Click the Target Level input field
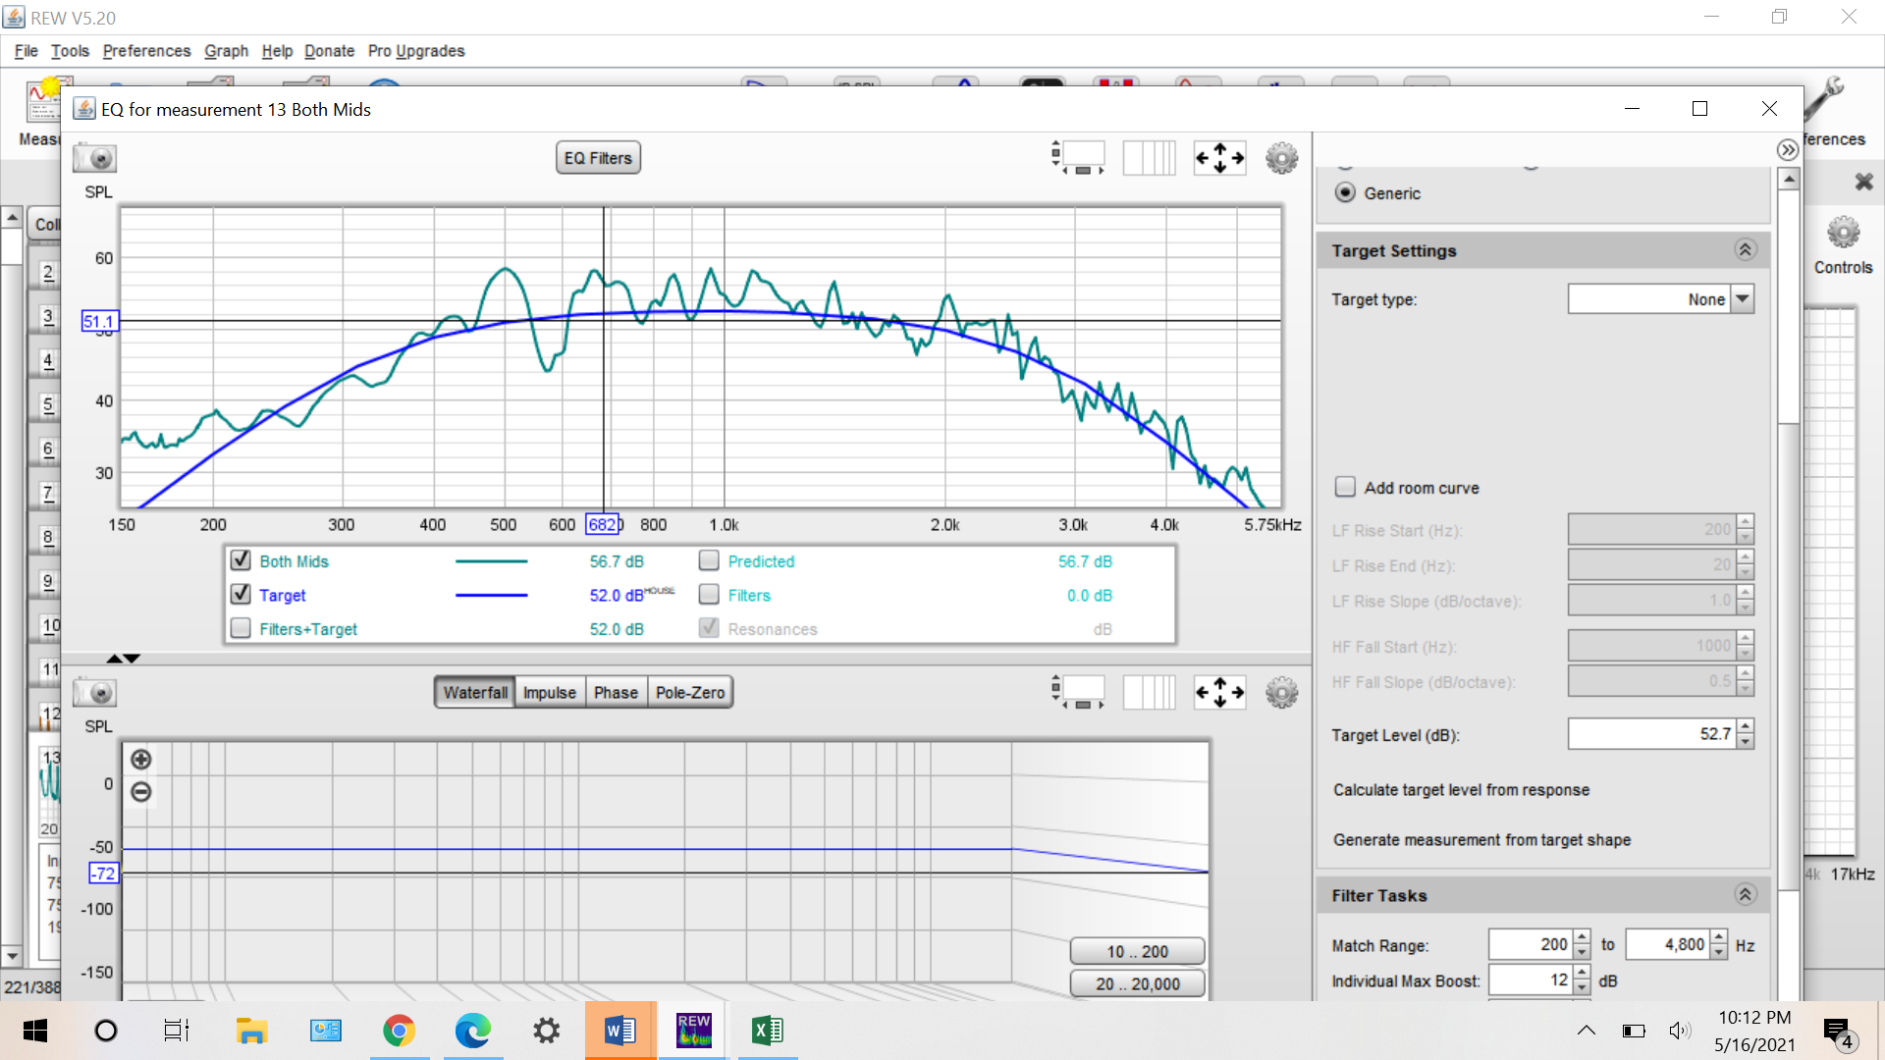Viewport: 1885px width, 1060px height. coord(1651,734)
